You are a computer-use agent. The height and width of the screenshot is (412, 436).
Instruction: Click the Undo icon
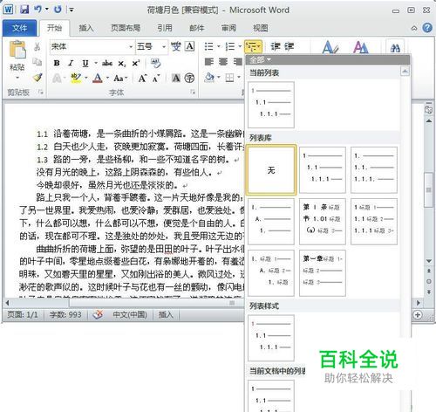click(38, 10)
